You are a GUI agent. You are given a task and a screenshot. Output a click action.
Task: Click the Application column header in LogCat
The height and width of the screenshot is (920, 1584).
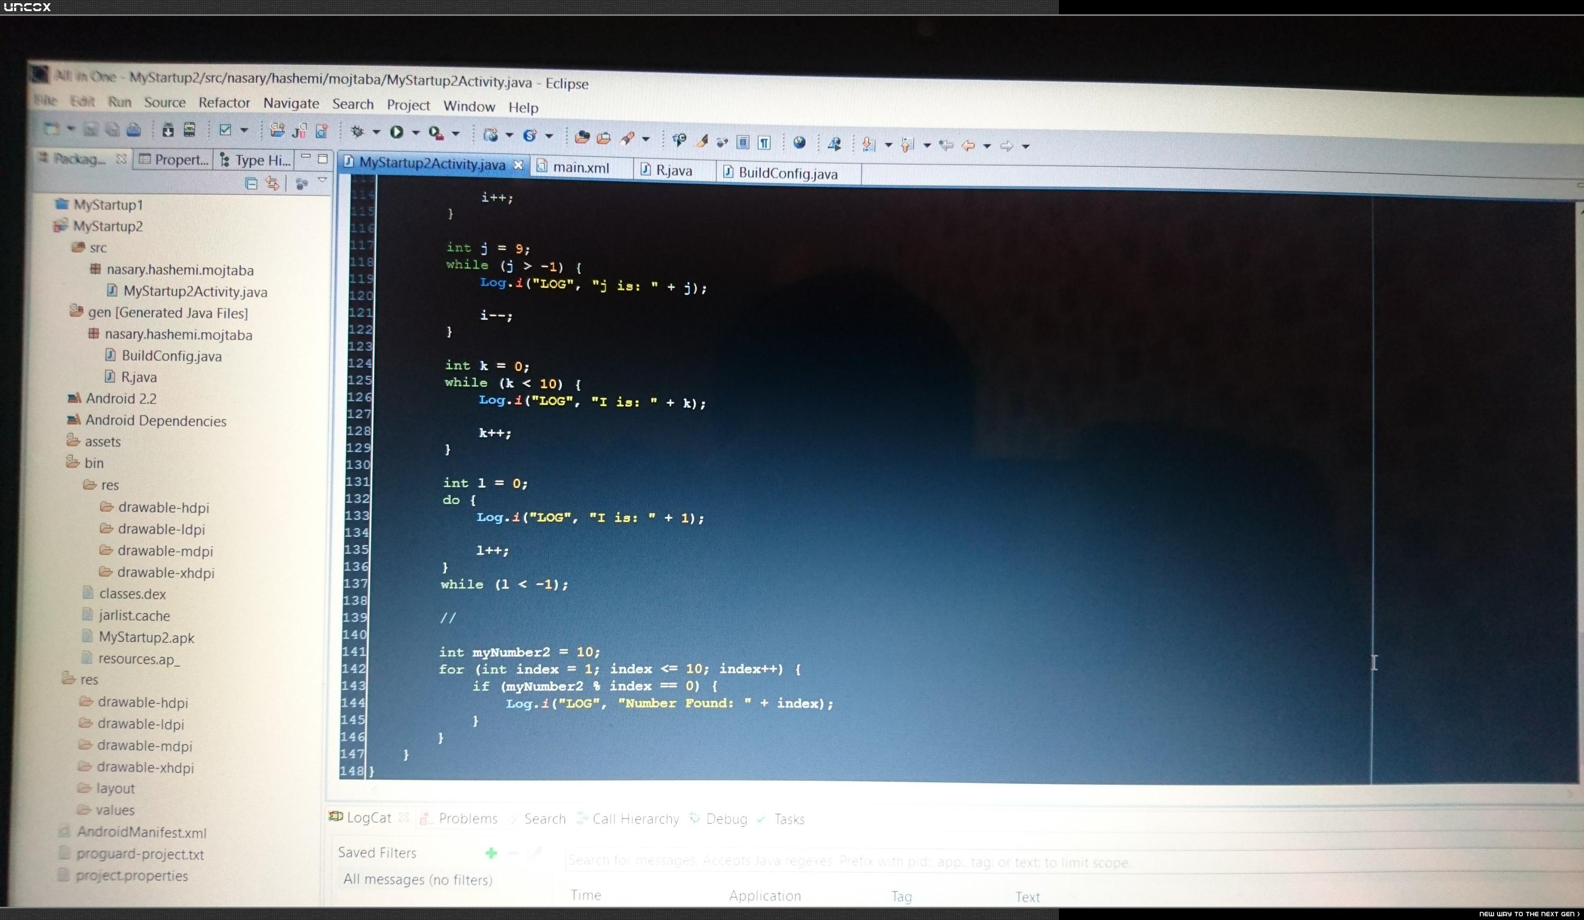(765, 896)
